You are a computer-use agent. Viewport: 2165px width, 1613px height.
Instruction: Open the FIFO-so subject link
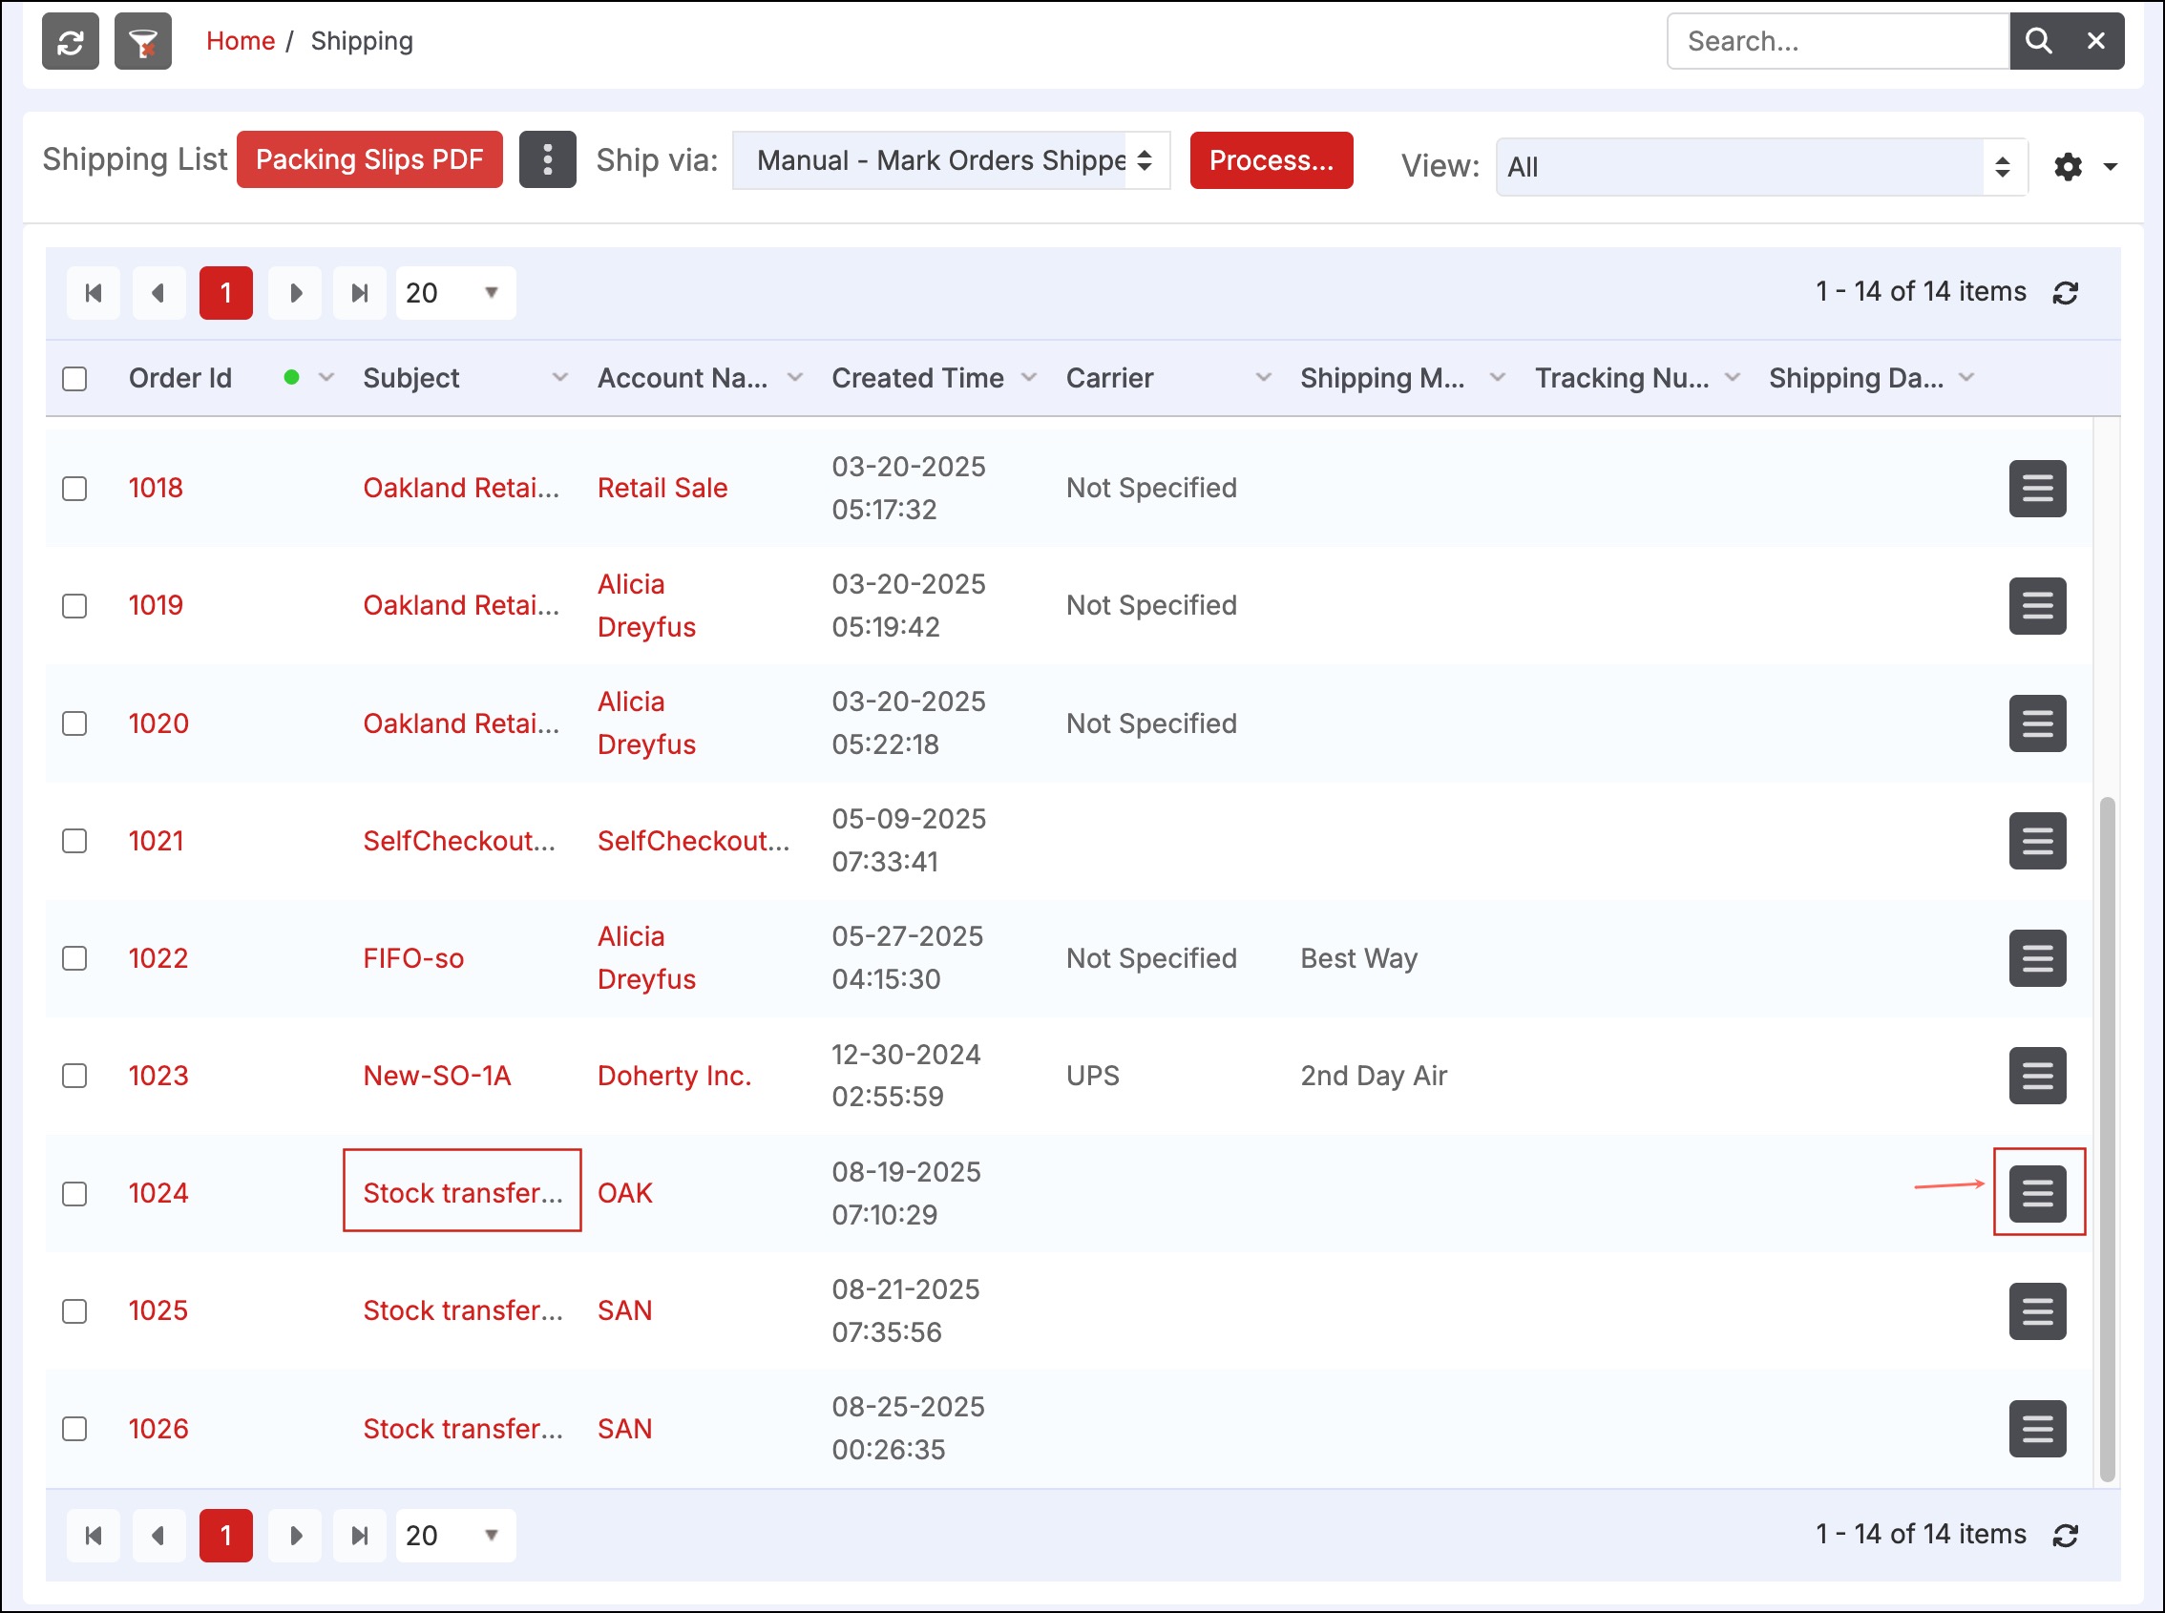click(413, 958)
